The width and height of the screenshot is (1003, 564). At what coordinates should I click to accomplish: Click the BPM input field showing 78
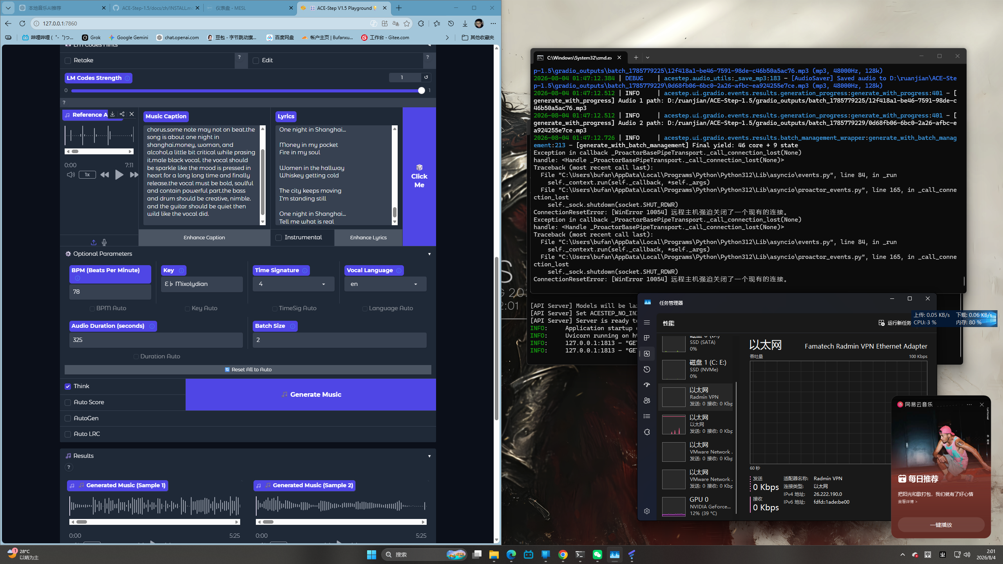pyautogui.click(x=110, y=292)
